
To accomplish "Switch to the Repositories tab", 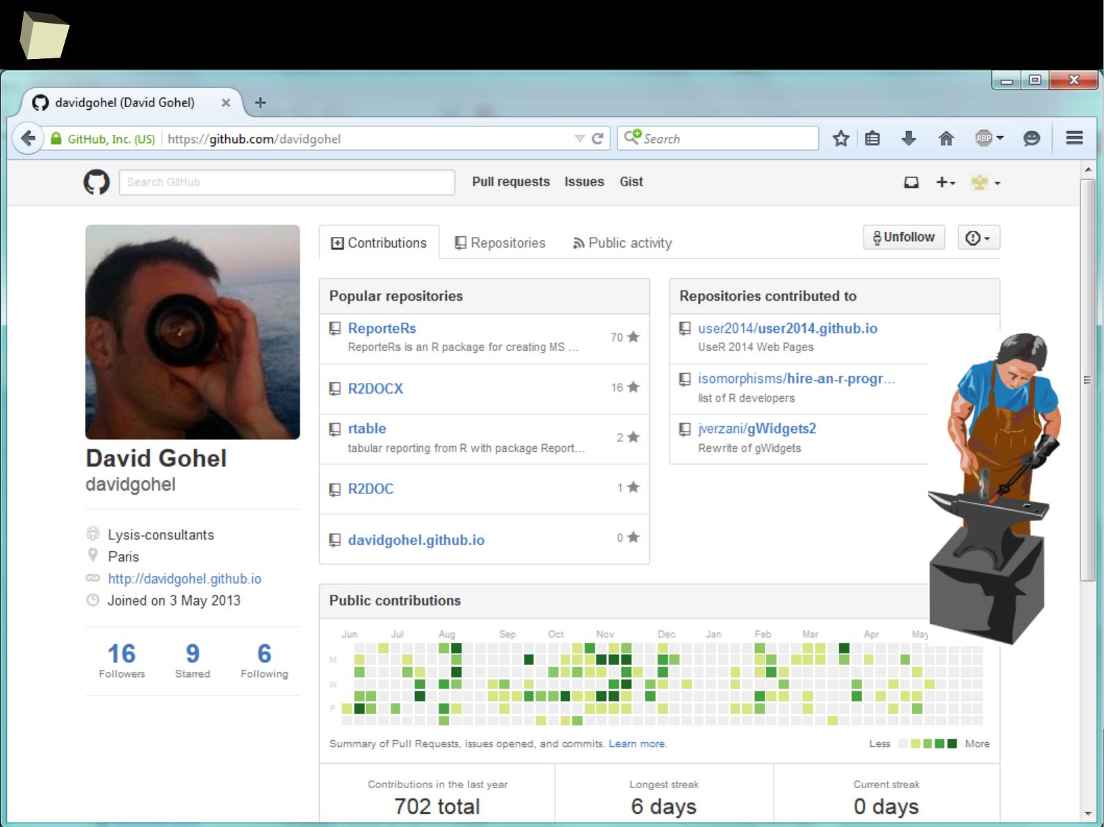I will [x=500, y=243].
